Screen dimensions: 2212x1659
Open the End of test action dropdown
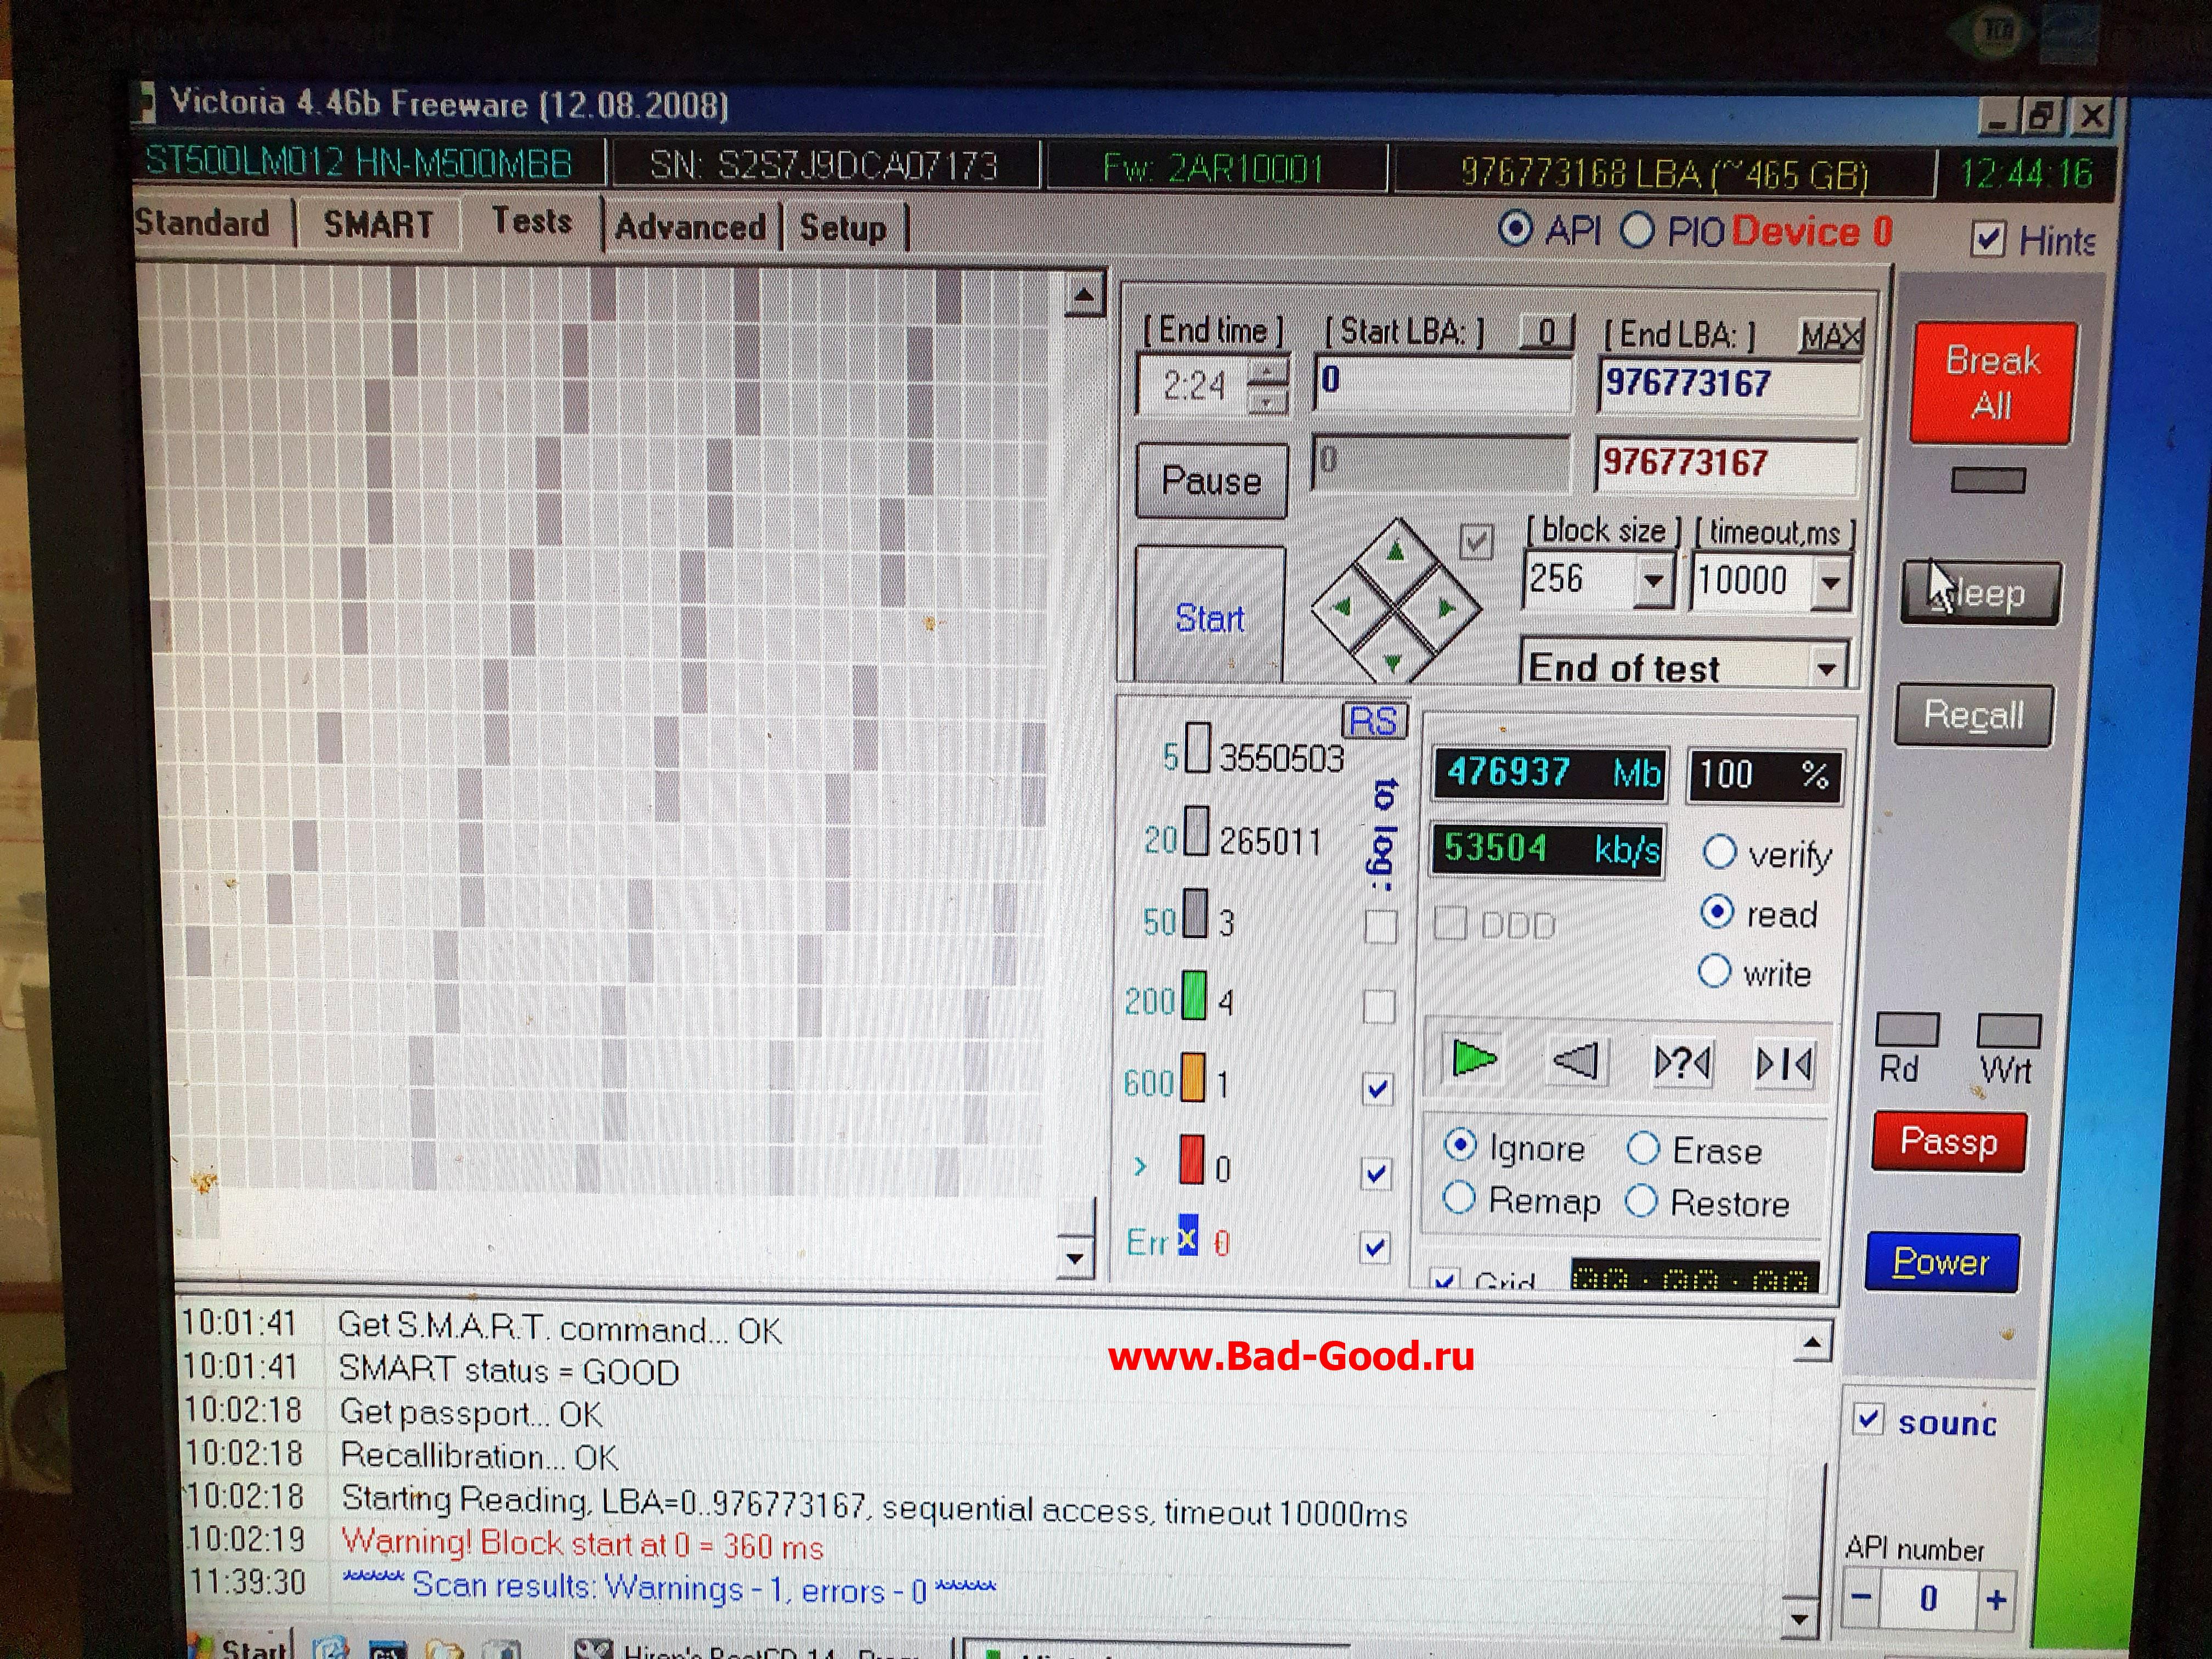coord(1826,668)
